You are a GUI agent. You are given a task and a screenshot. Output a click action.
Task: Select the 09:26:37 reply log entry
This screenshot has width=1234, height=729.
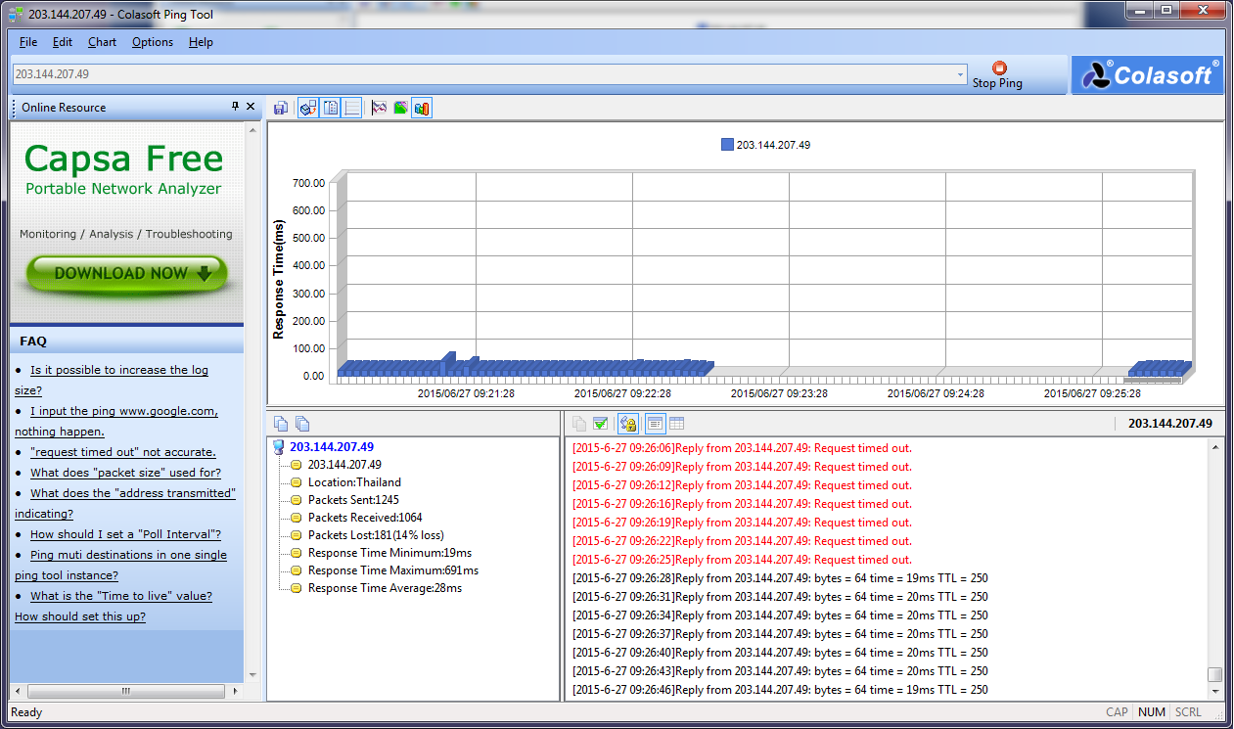point(780,634)
